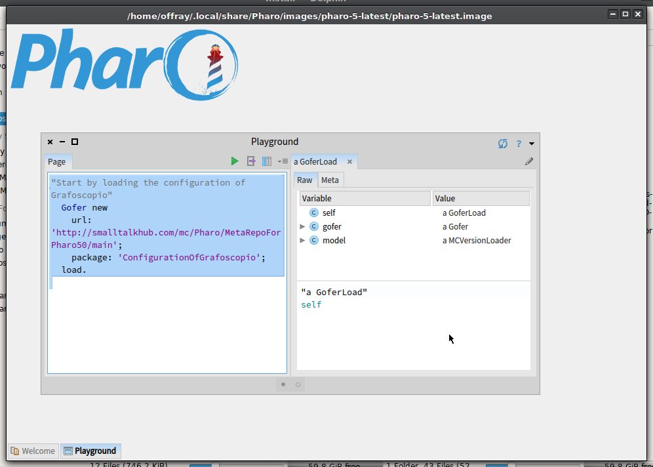Open the Page toolbar list menu icon
This screenshot has width=653, height=467.
tap(283, 161)
